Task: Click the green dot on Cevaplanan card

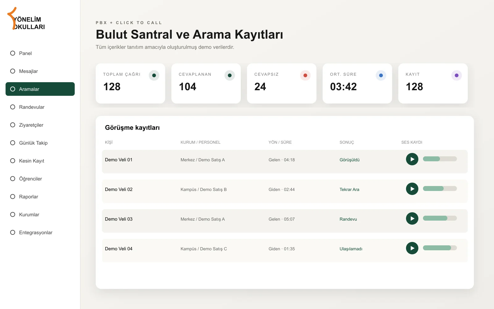Action: [x=230, y=75]
